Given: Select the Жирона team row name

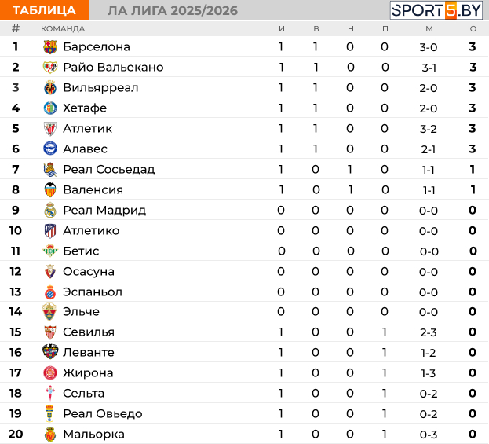Looking at the screenshot, I should point(88,372).
